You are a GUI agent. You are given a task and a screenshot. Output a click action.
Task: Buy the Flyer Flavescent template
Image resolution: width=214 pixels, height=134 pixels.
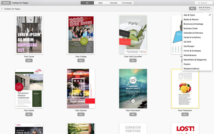(185, 114)
